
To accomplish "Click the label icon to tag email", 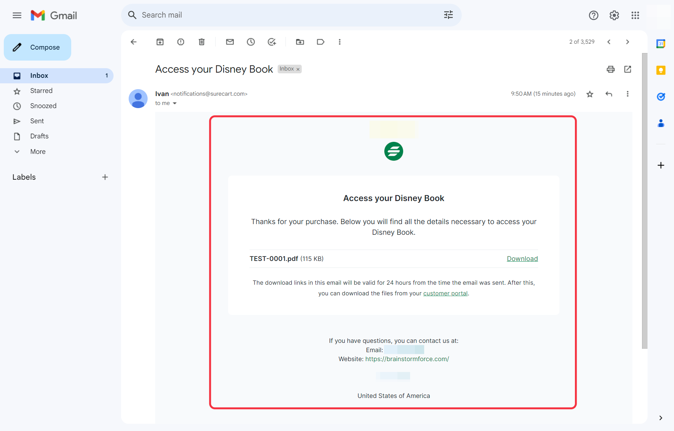I will coord(320,42).
